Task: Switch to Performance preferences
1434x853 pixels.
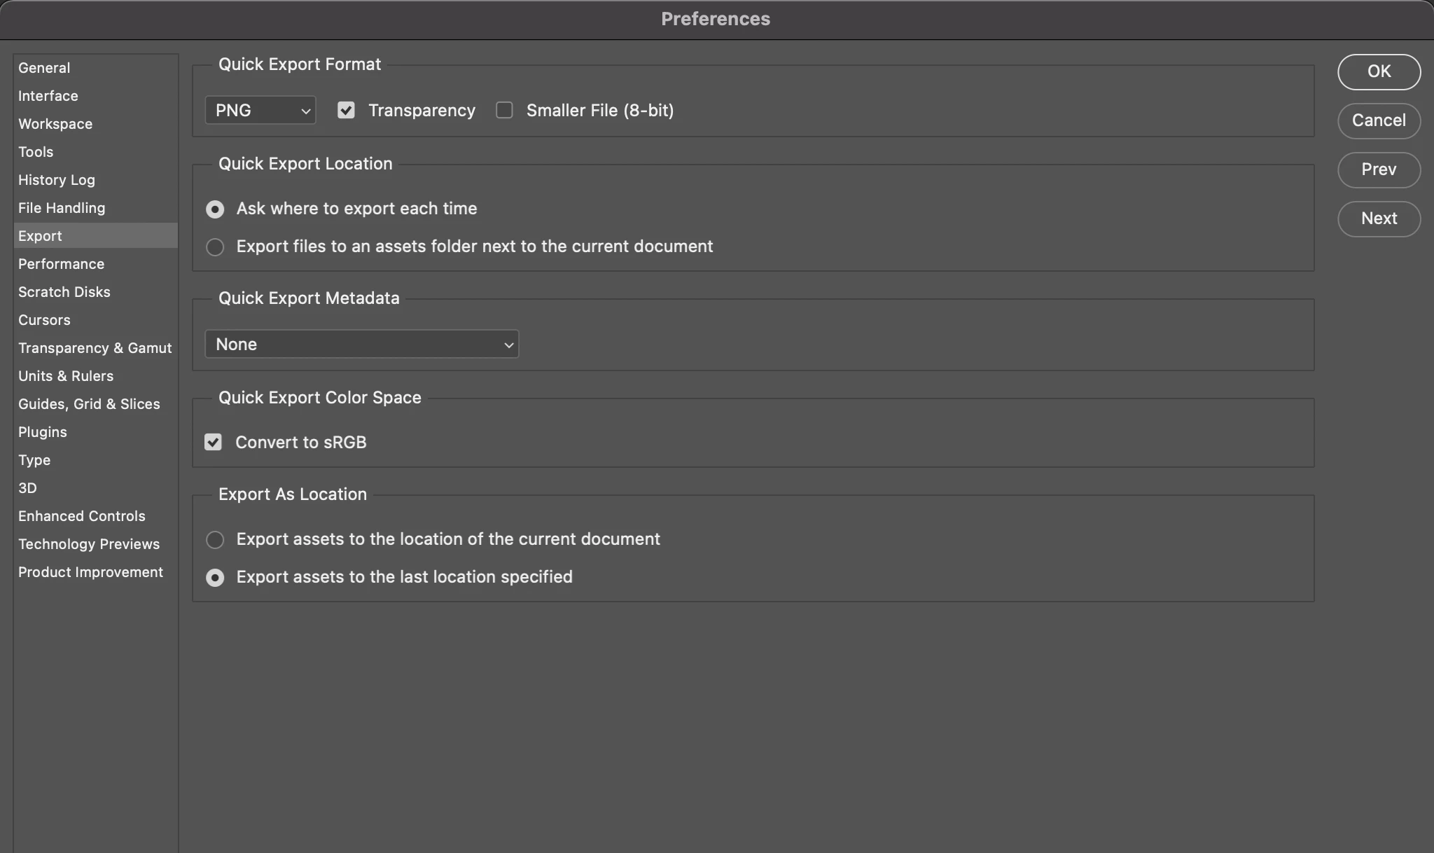Action: [61, 264]
